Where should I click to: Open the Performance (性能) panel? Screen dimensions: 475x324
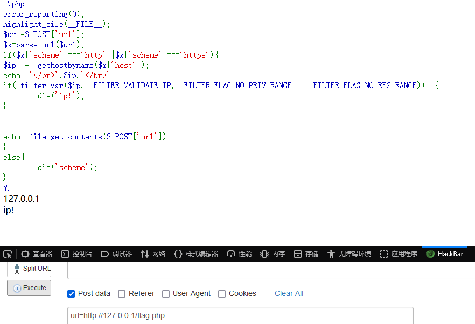click(x=239, y=254)
